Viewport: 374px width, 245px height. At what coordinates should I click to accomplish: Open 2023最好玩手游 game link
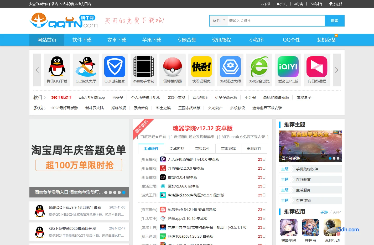[64, 108]
